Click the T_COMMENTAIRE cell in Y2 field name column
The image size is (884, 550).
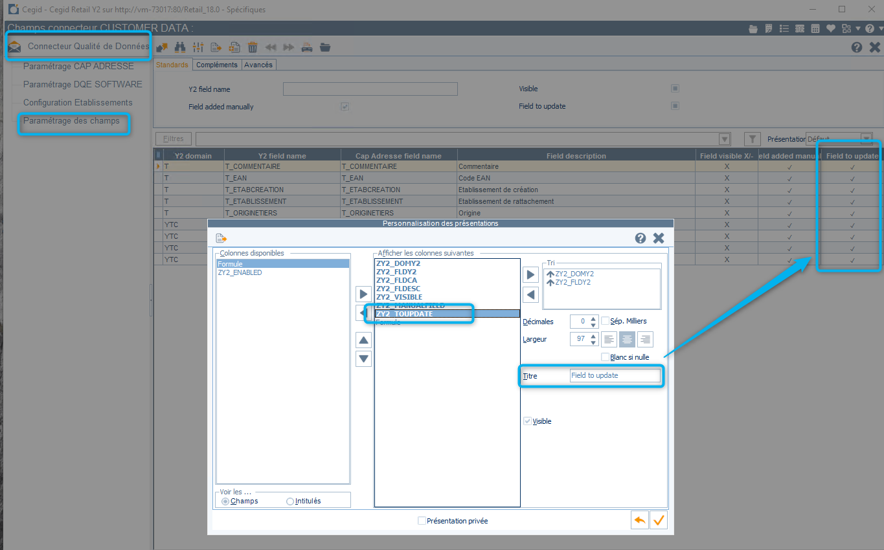pos(282,166)
